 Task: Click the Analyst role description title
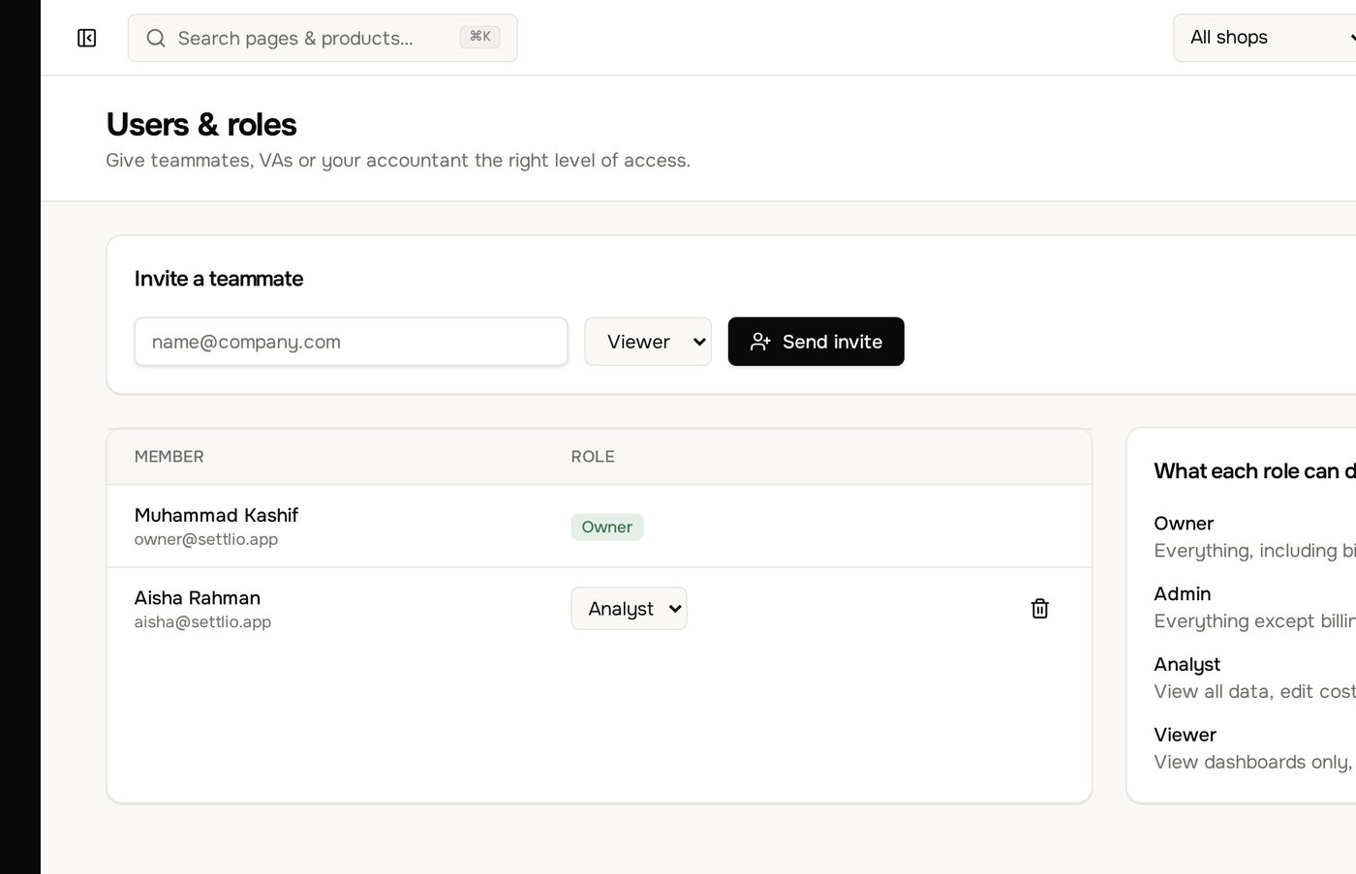1187,664
